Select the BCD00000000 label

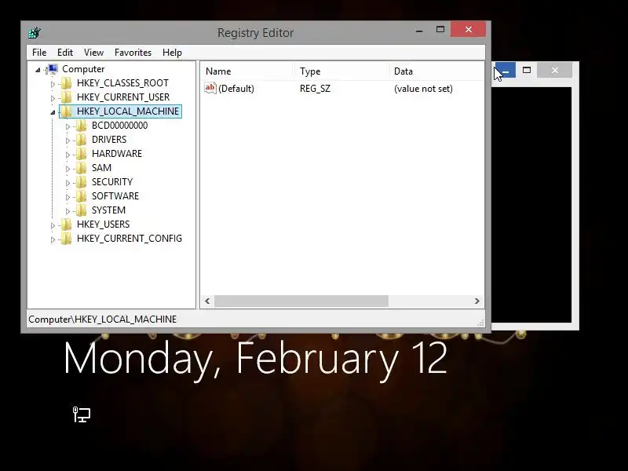click(x=120, y=126)
